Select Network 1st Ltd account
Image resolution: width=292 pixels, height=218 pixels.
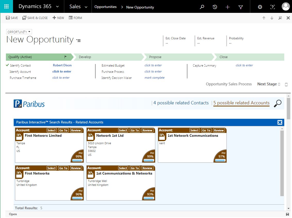pyautogui.click(x=123, y=130)
